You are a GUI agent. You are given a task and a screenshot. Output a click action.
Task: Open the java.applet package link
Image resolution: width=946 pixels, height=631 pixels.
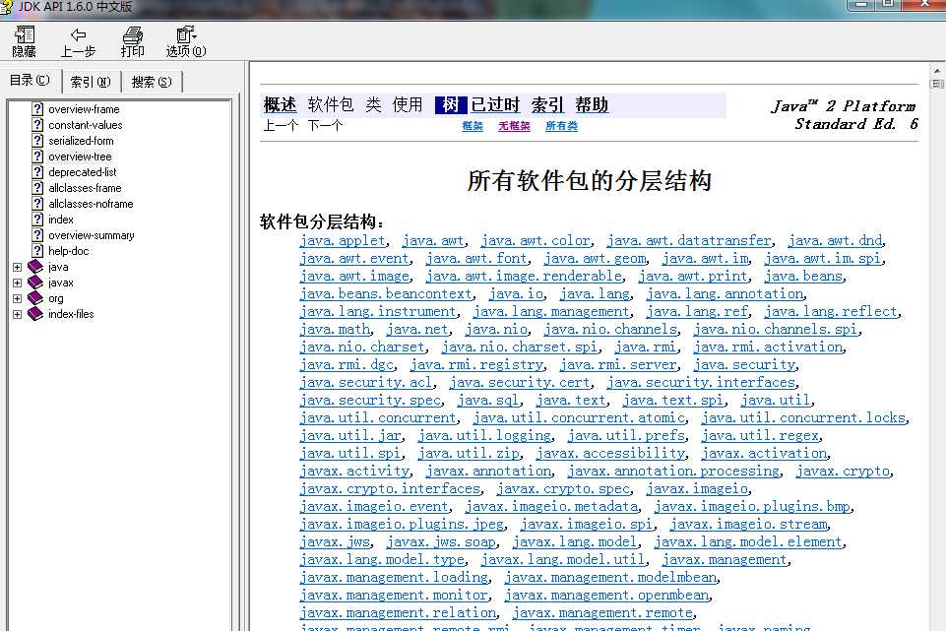coord(343,241)
